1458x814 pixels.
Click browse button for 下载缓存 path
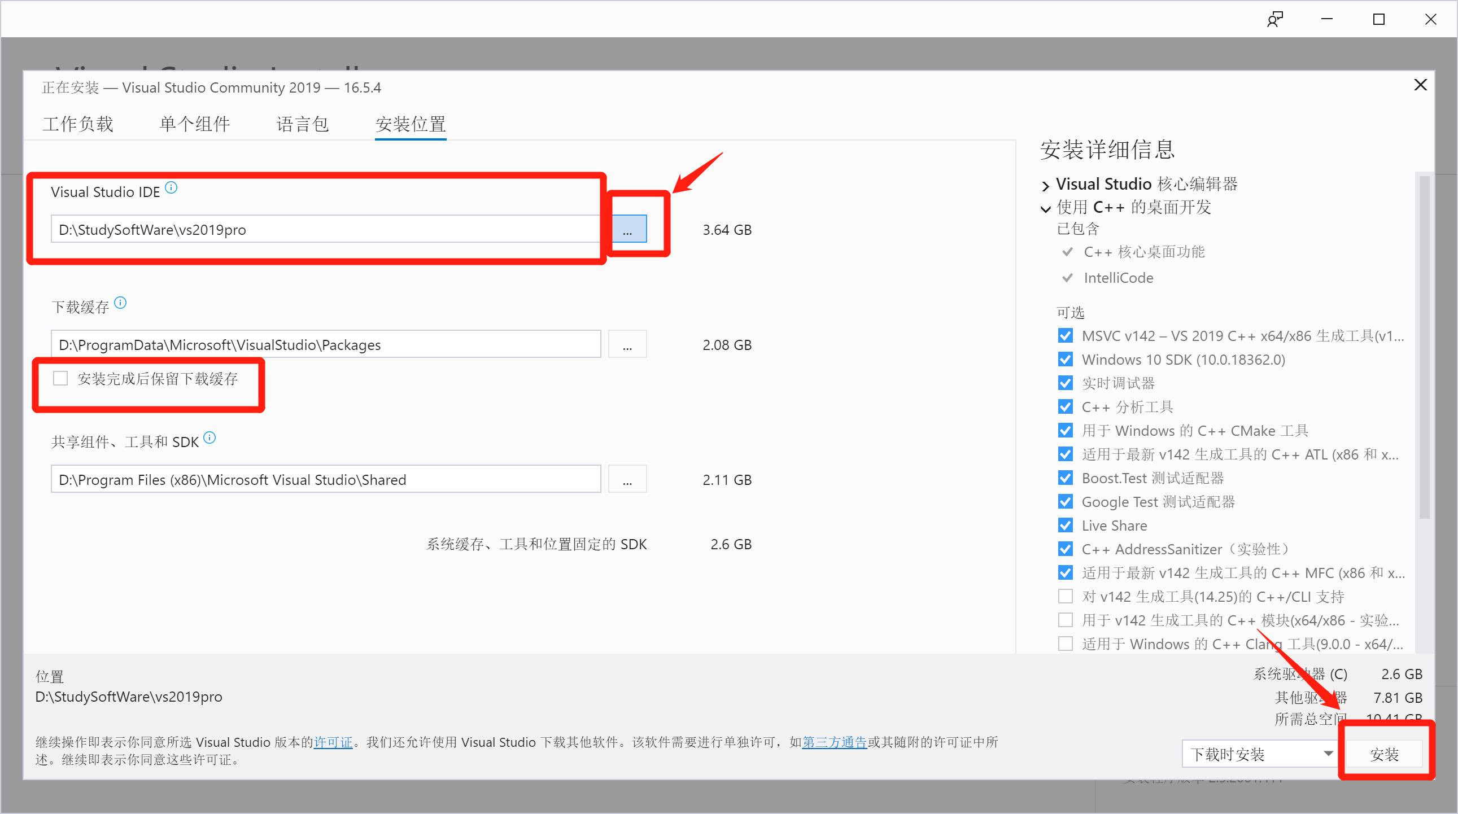(627, 344)
